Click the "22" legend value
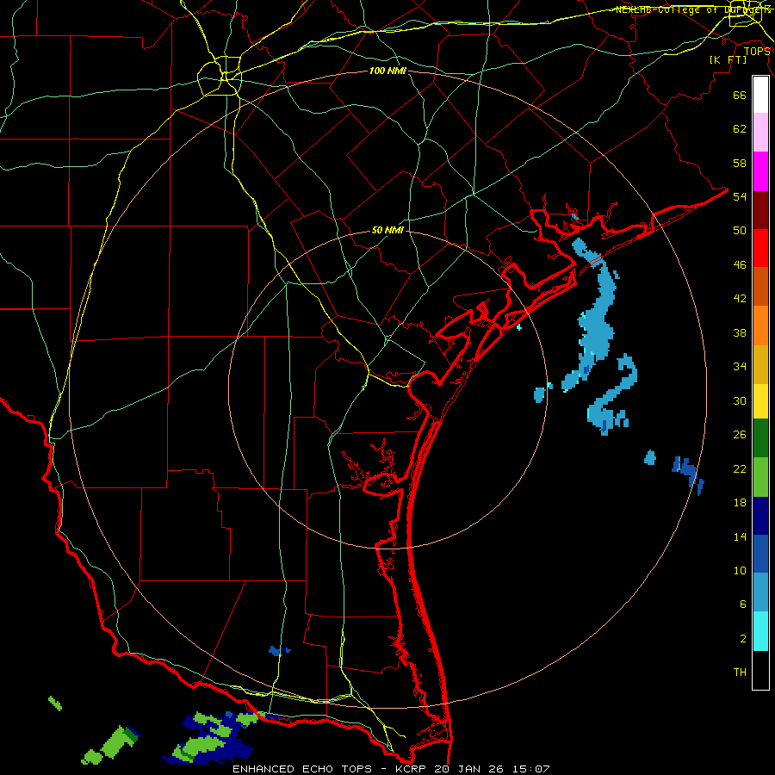The width and height of the screenshot is (775, 775). tap(740, 468)
